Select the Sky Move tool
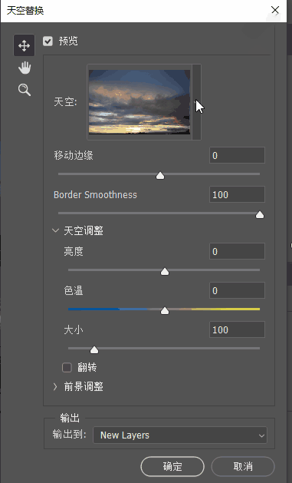Viewport: 292px width, 483px height. [x=24, y=45]
